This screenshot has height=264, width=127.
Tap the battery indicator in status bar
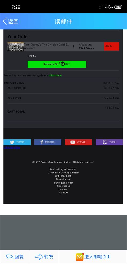118,7
